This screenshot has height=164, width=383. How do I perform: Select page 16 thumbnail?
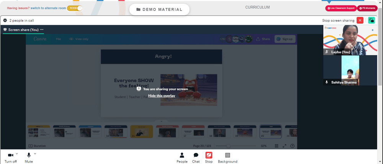[x=167, y=132]
